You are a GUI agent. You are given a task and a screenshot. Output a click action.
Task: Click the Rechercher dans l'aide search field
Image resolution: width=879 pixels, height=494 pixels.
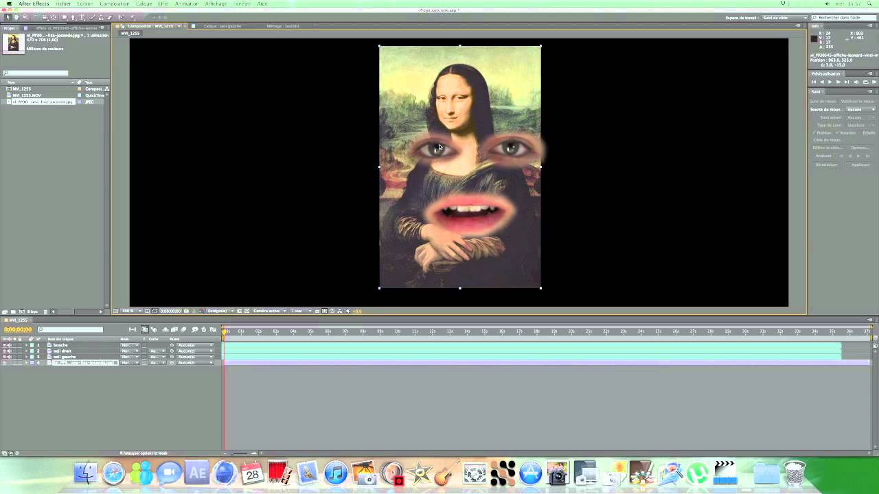pos(843,17)
